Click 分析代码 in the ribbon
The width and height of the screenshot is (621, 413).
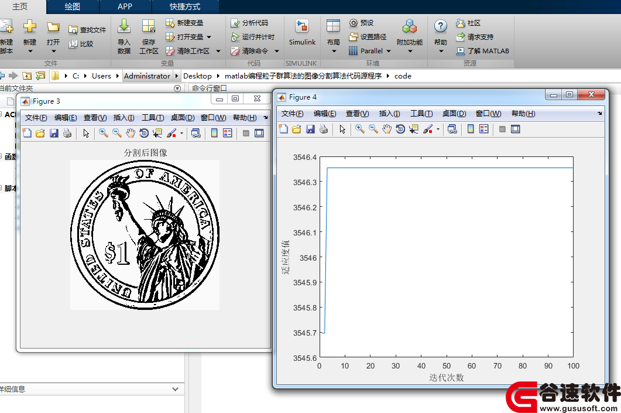(249, 23)
